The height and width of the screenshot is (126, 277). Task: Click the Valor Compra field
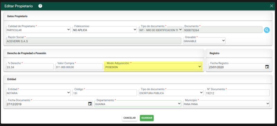(x=79, y=66)
